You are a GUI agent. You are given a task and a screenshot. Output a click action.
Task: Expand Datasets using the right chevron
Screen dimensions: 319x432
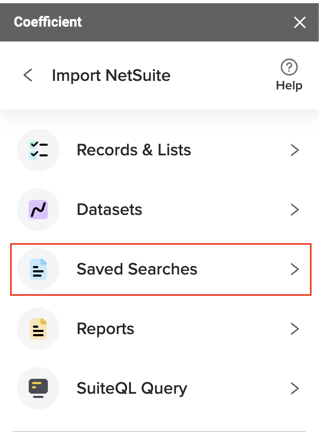(x=295, y=210)
